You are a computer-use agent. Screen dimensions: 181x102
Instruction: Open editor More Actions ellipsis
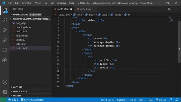(176, 9)
